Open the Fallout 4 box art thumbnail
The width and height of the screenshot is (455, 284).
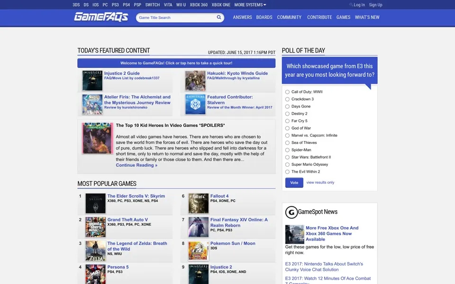199,204
